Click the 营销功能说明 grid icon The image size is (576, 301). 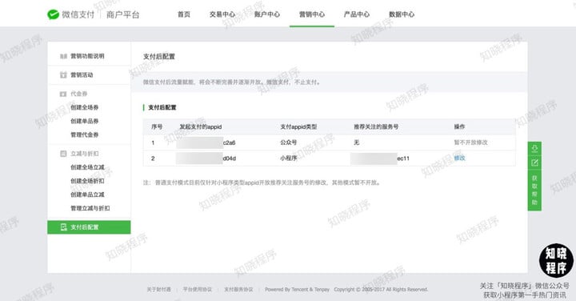tap(63, 56)
